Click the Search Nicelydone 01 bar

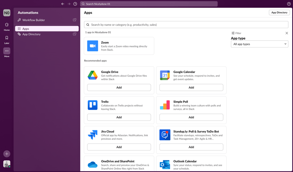click(x=149, y=4)
